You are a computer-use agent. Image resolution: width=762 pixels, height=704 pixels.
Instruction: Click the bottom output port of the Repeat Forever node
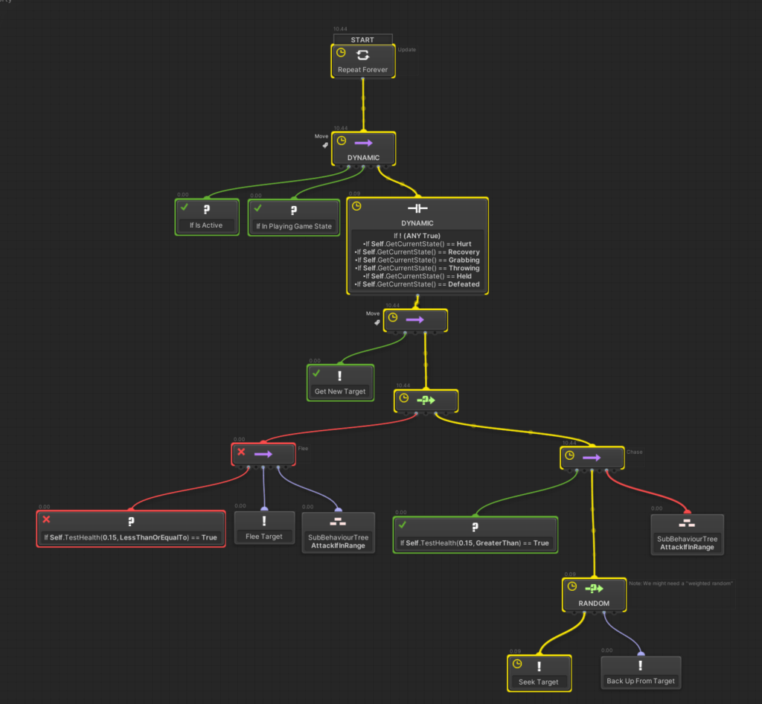point(362,78)
